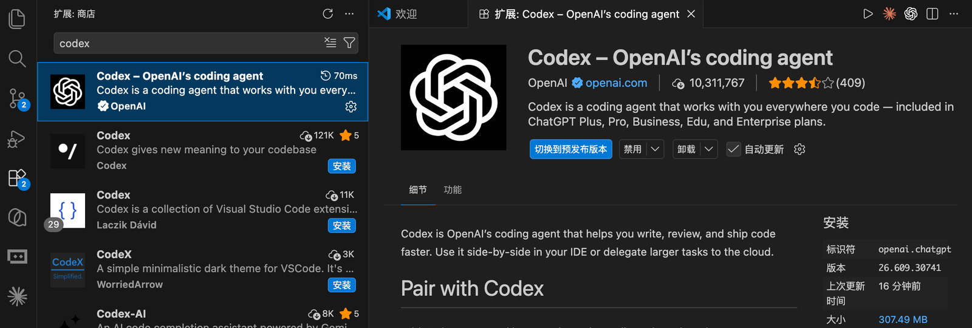
Task: Select the Features tab in extension page
Action: point(453,190)
